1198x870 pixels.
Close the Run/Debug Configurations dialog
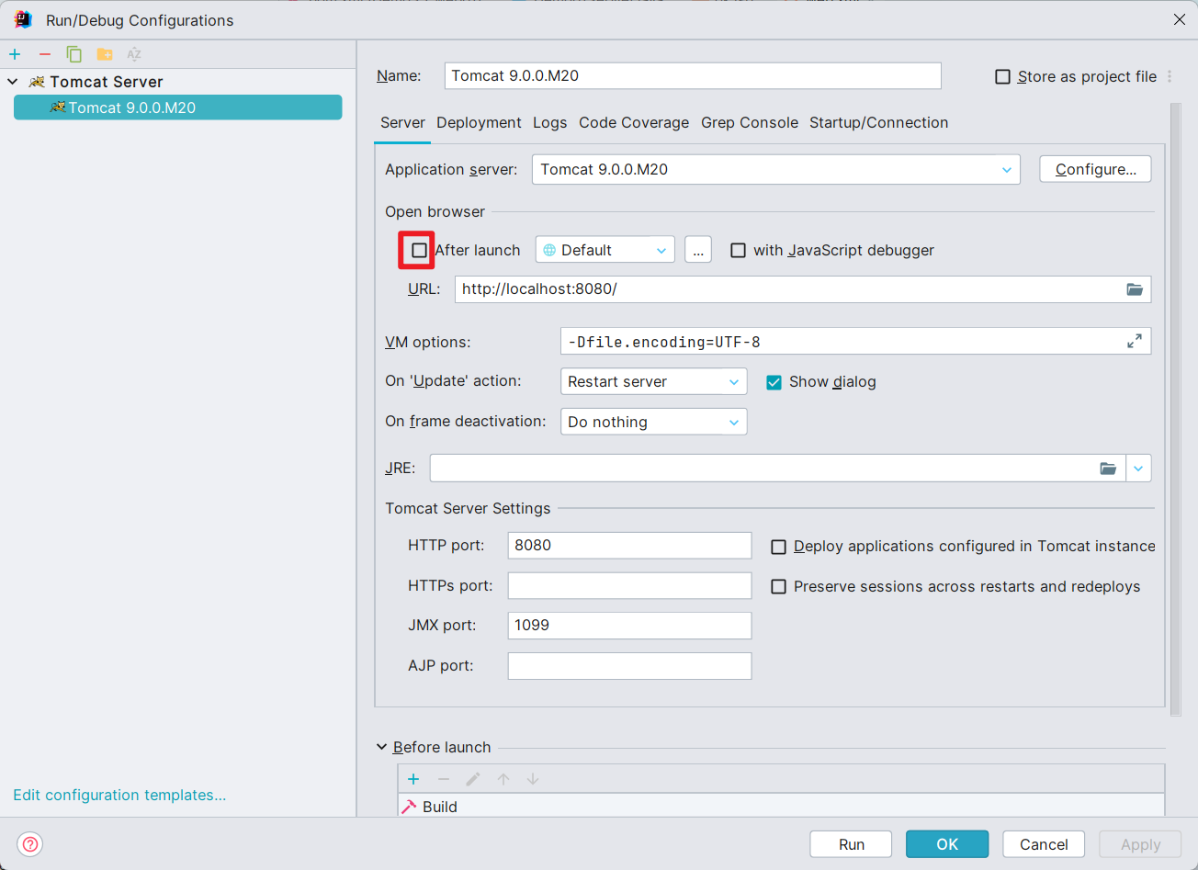point(1180,19)
